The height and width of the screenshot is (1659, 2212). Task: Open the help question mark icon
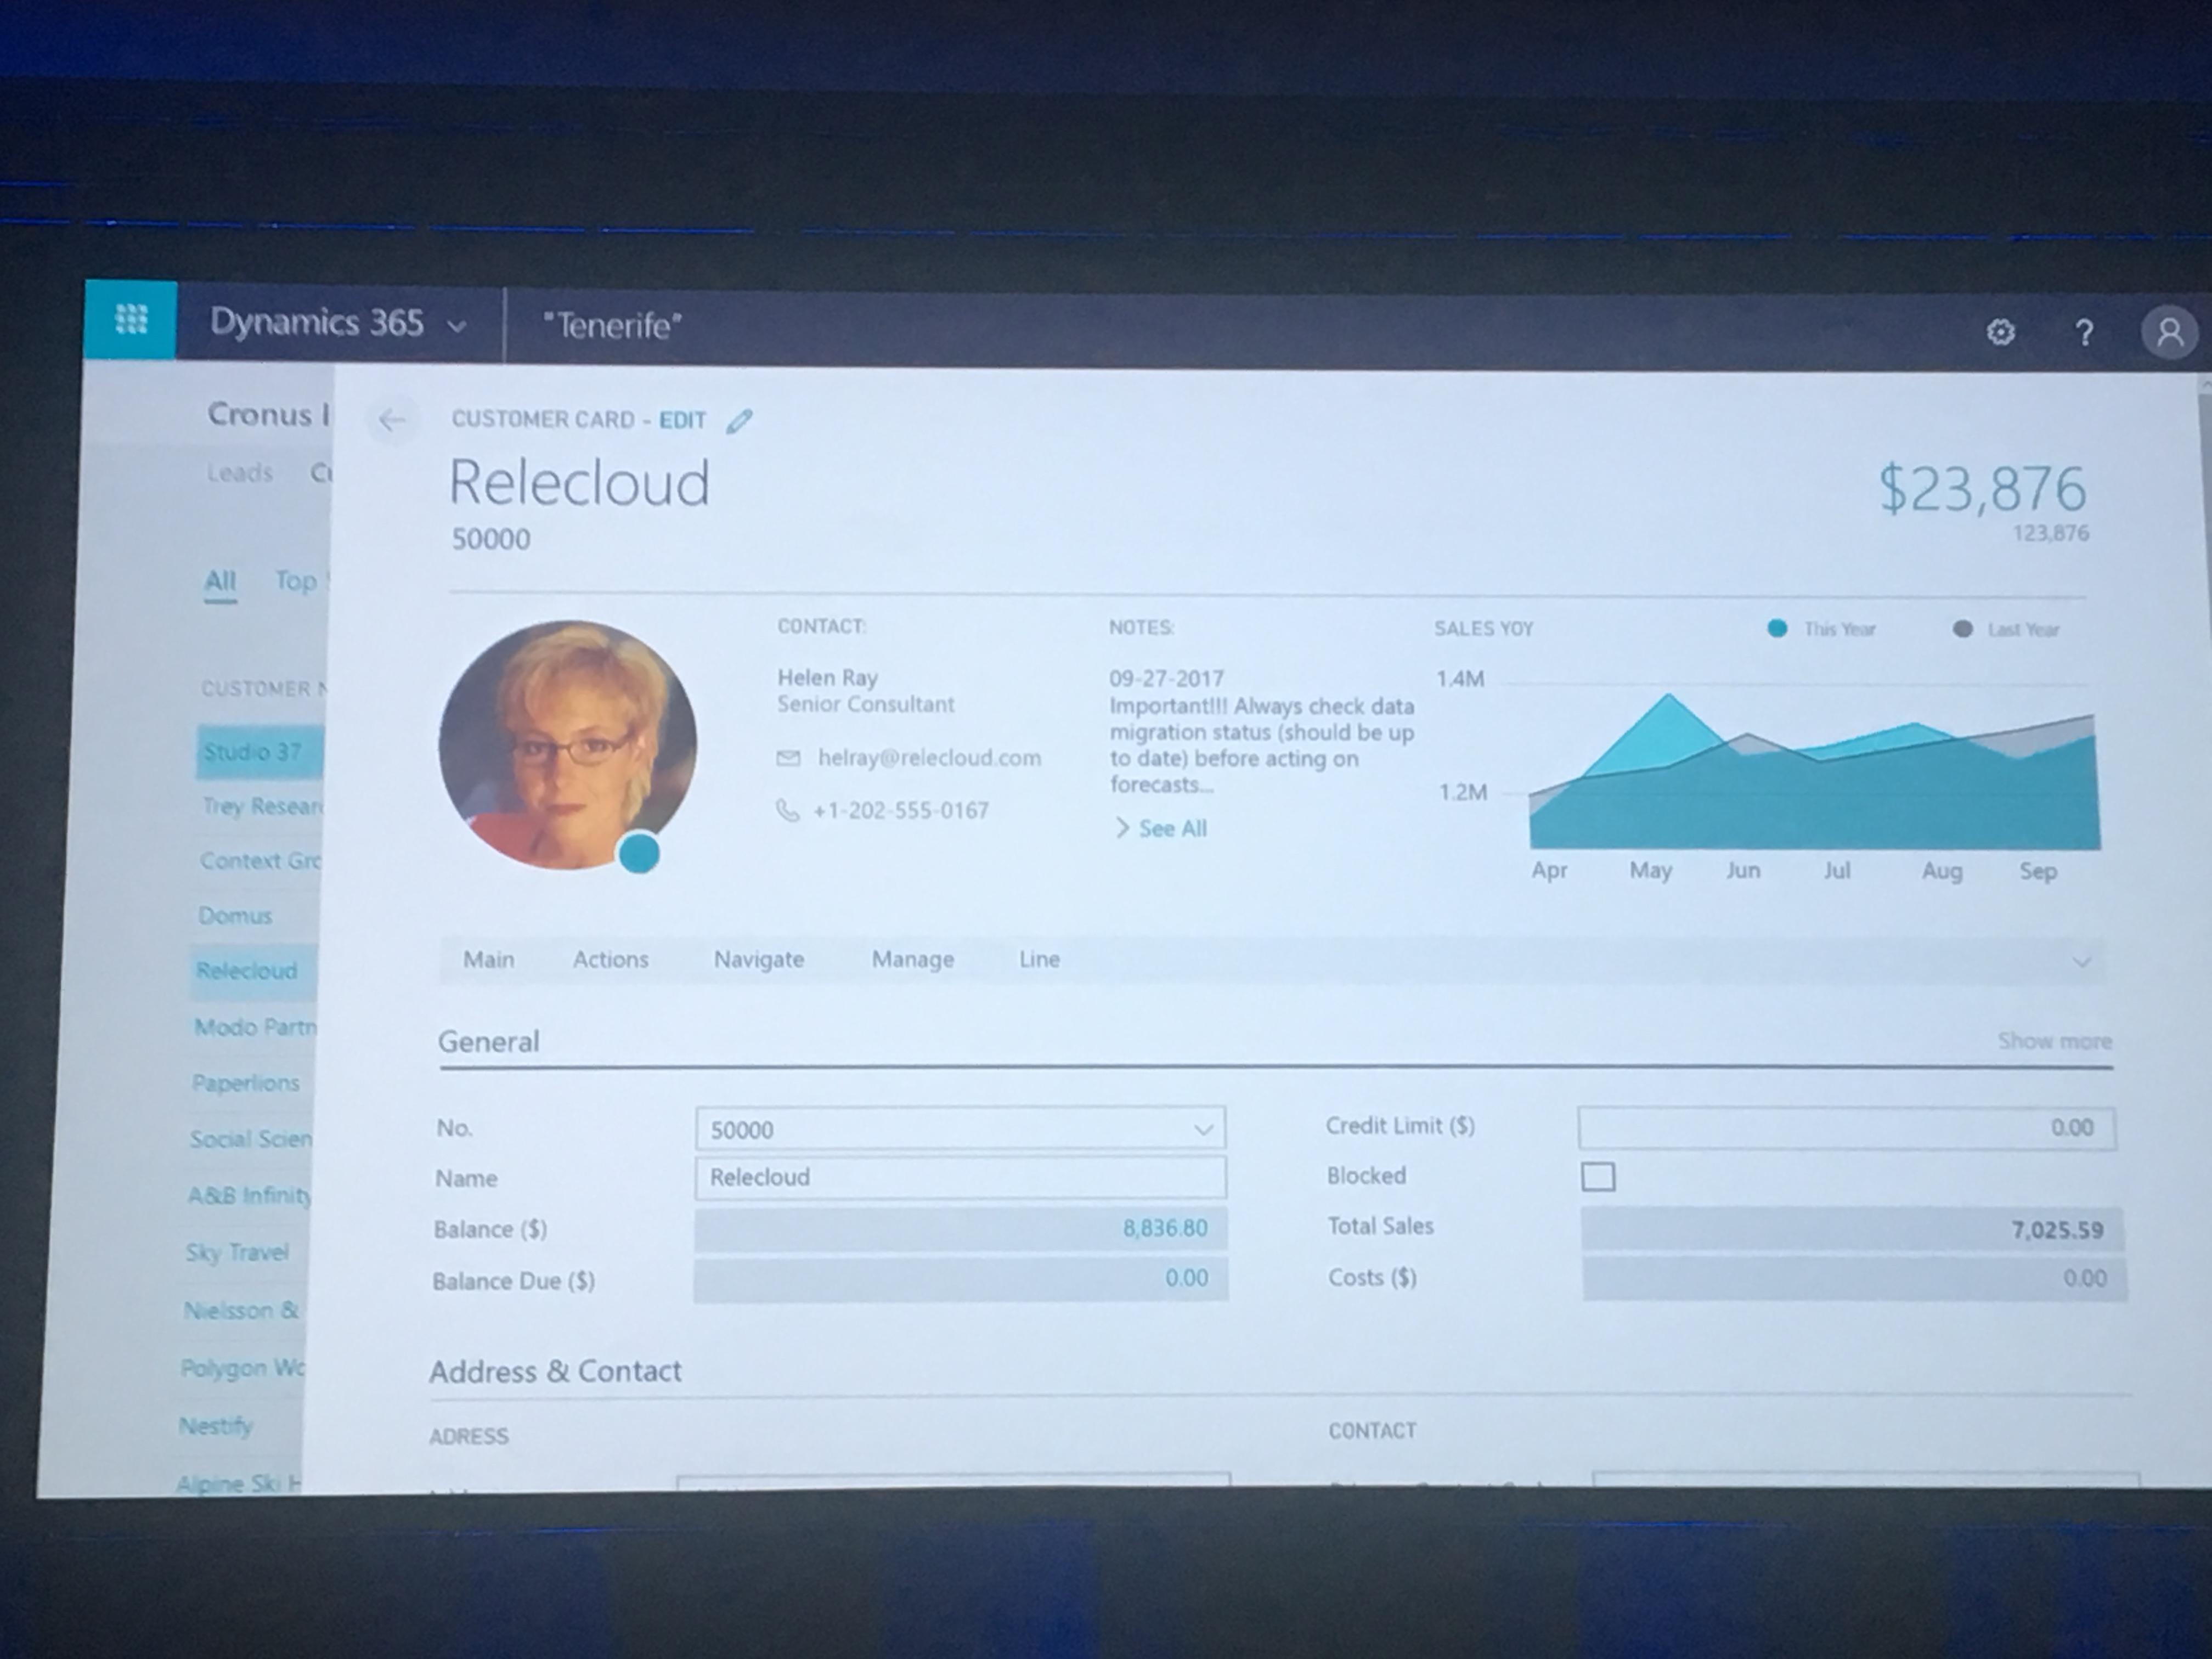(2084, 332)
